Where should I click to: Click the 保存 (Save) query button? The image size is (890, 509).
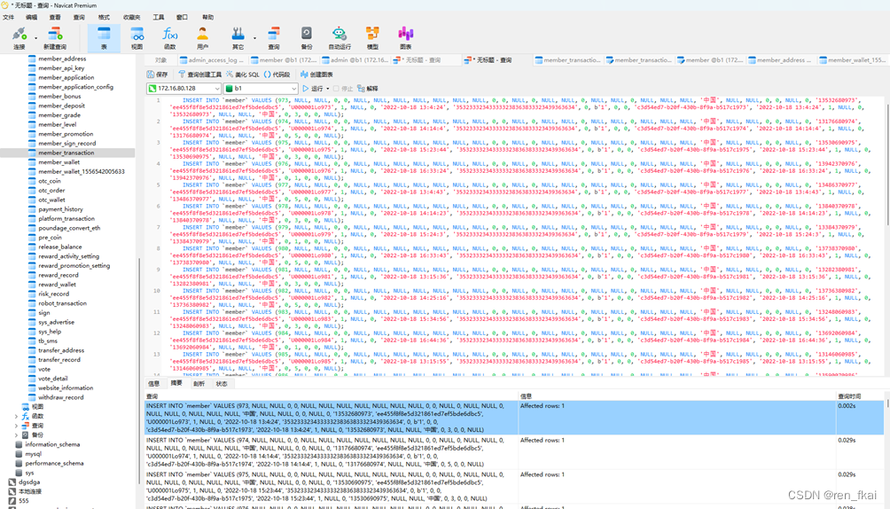pos(157,74)
